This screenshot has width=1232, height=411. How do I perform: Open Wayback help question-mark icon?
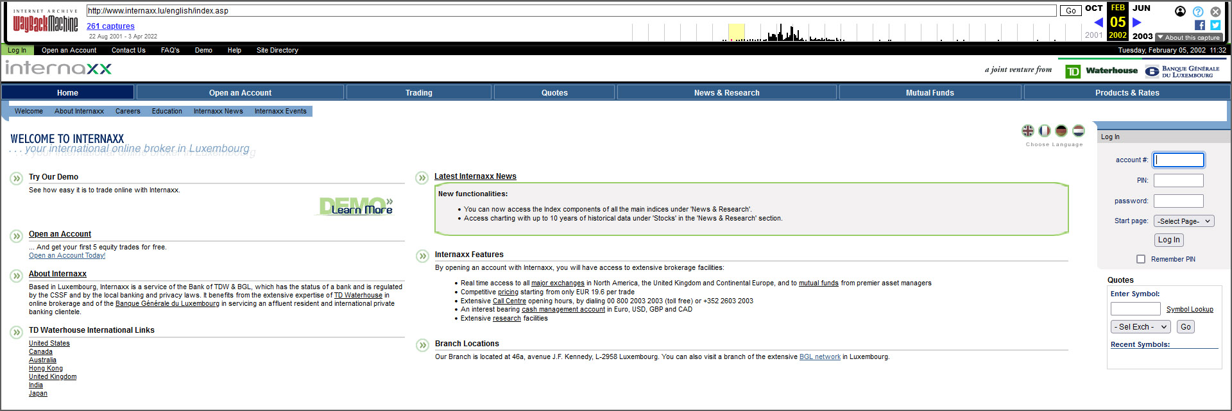click(1198, 12)
